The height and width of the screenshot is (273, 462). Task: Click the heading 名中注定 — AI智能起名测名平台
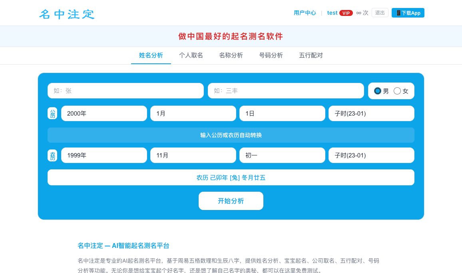(x=123, y=246)
